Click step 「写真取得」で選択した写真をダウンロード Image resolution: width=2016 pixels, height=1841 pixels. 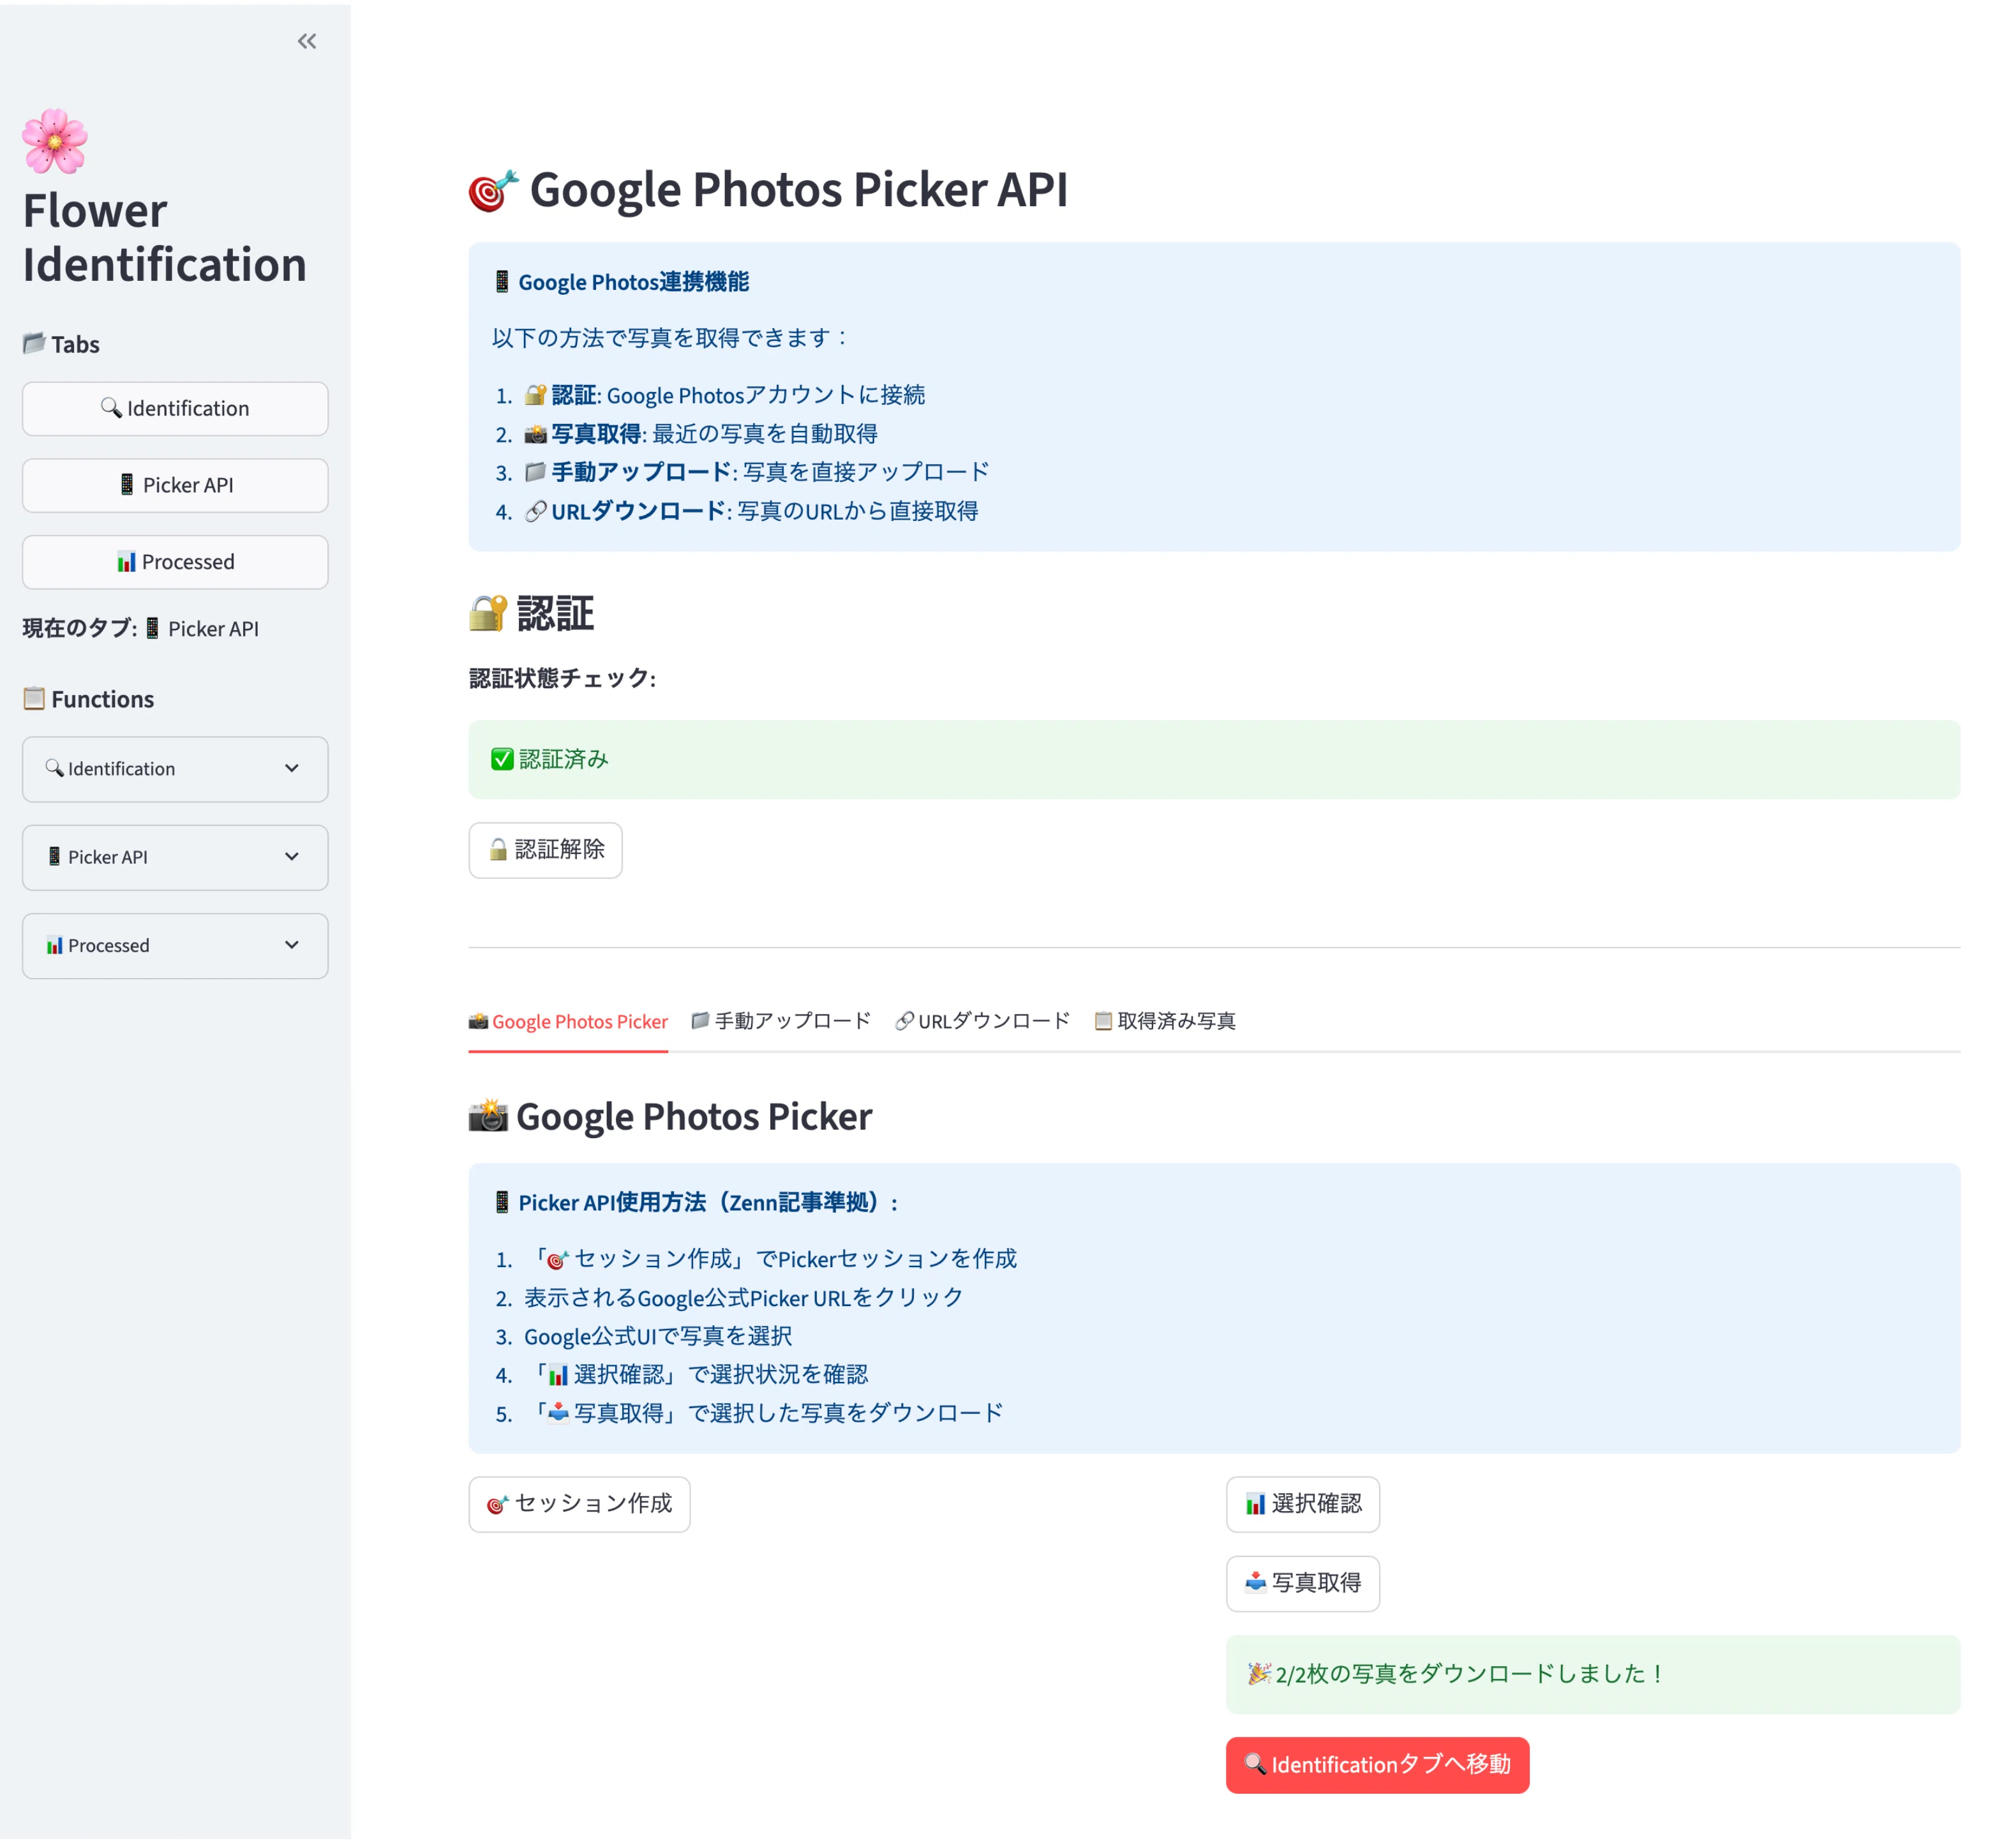[x=764, y=1413]
